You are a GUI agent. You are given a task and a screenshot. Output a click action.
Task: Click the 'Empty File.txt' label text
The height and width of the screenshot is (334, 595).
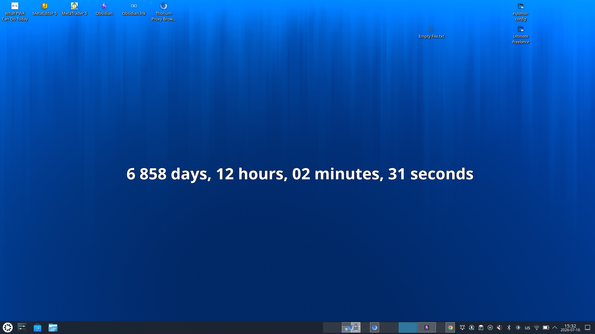pos(431,36)
